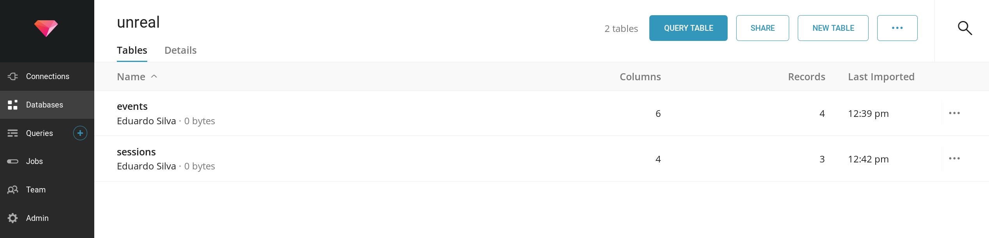Open more options menu for sessions table
The image size is (989, 238).
click(954, 159)
